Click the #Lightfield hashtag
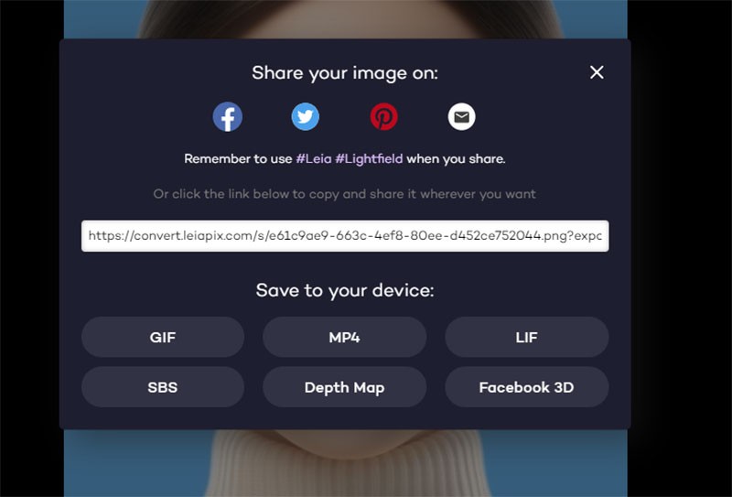Image resolution: width=732 pixels, height=497 pixels. click(369, 159)
